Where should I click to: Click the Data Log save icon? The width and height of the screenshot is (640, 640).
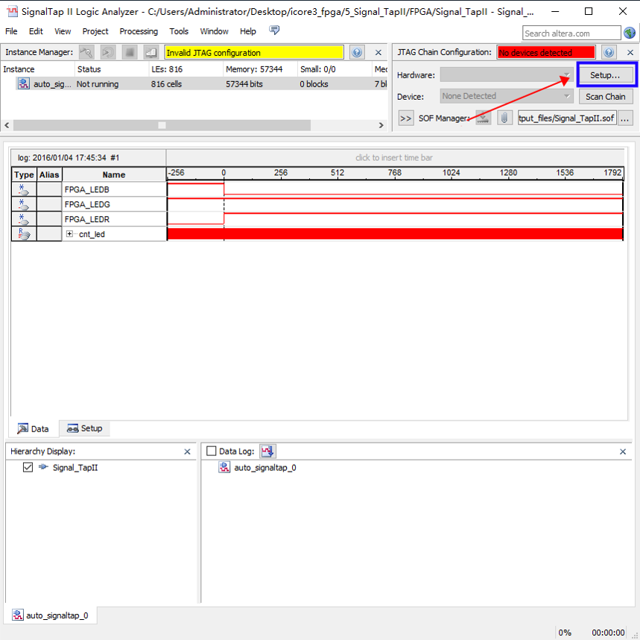coord(267,451)
